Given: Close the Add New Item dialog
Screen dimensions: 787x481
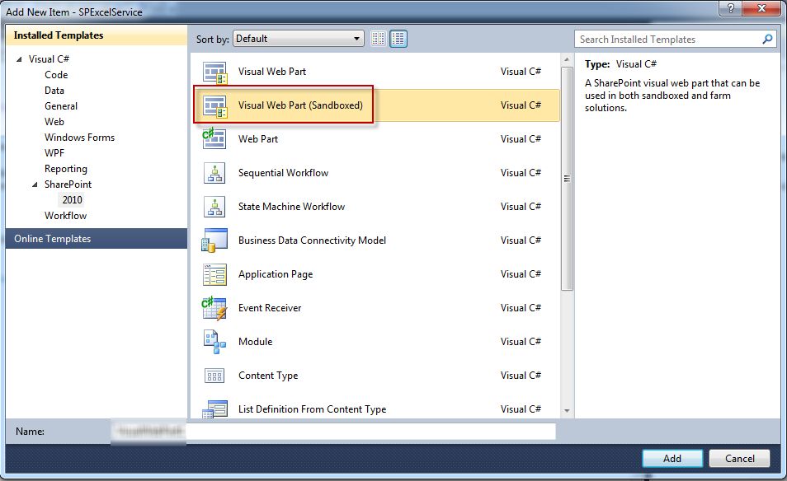Looking at the screenshot, I should pyautogui.click(x=762, y=8).
